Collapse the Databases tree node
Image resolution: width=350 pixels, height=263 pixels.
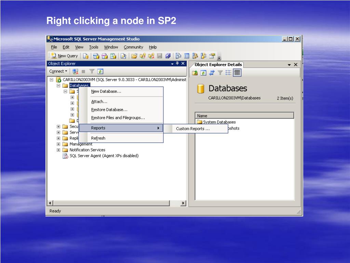click(x=58, y=86)
